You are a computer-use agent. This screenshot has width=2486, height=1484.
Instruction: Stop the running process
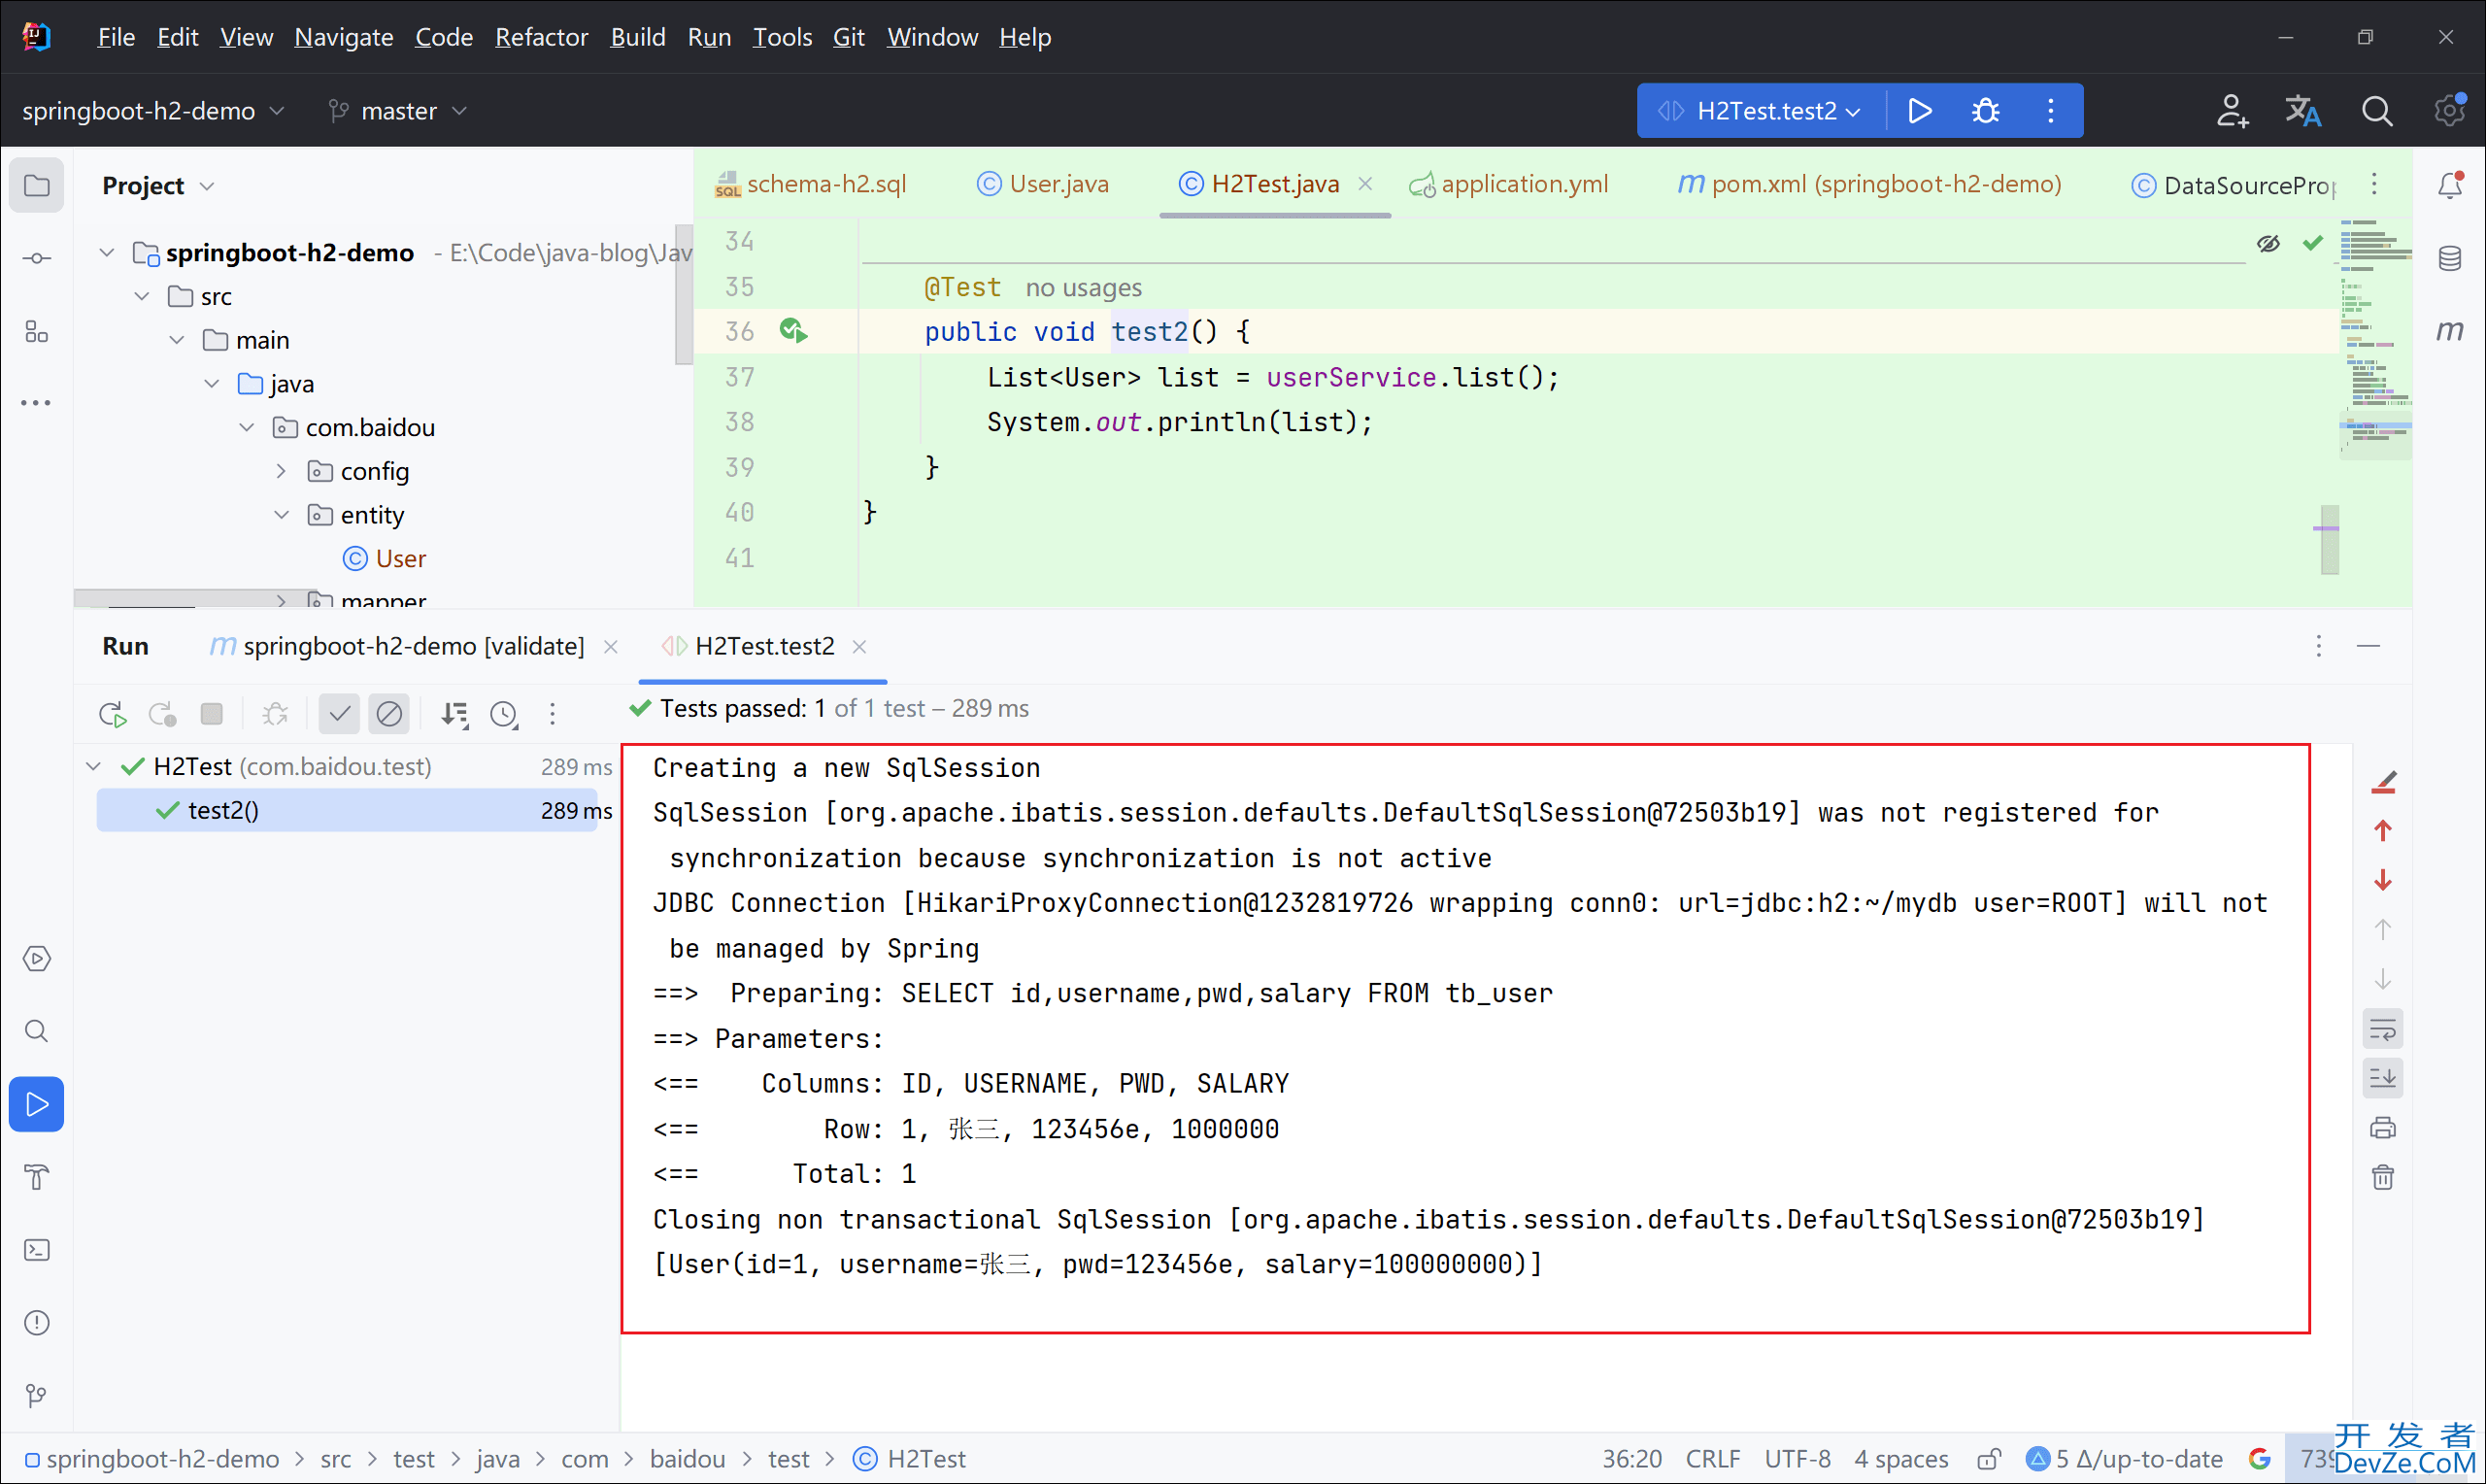pos(211,714)
